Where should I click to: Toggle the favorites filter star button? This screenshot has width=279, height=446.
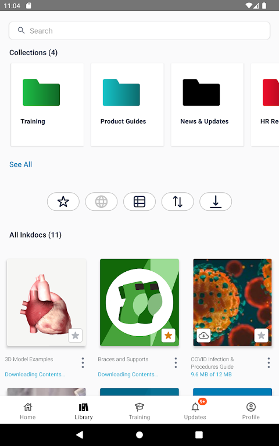point(63,202)
